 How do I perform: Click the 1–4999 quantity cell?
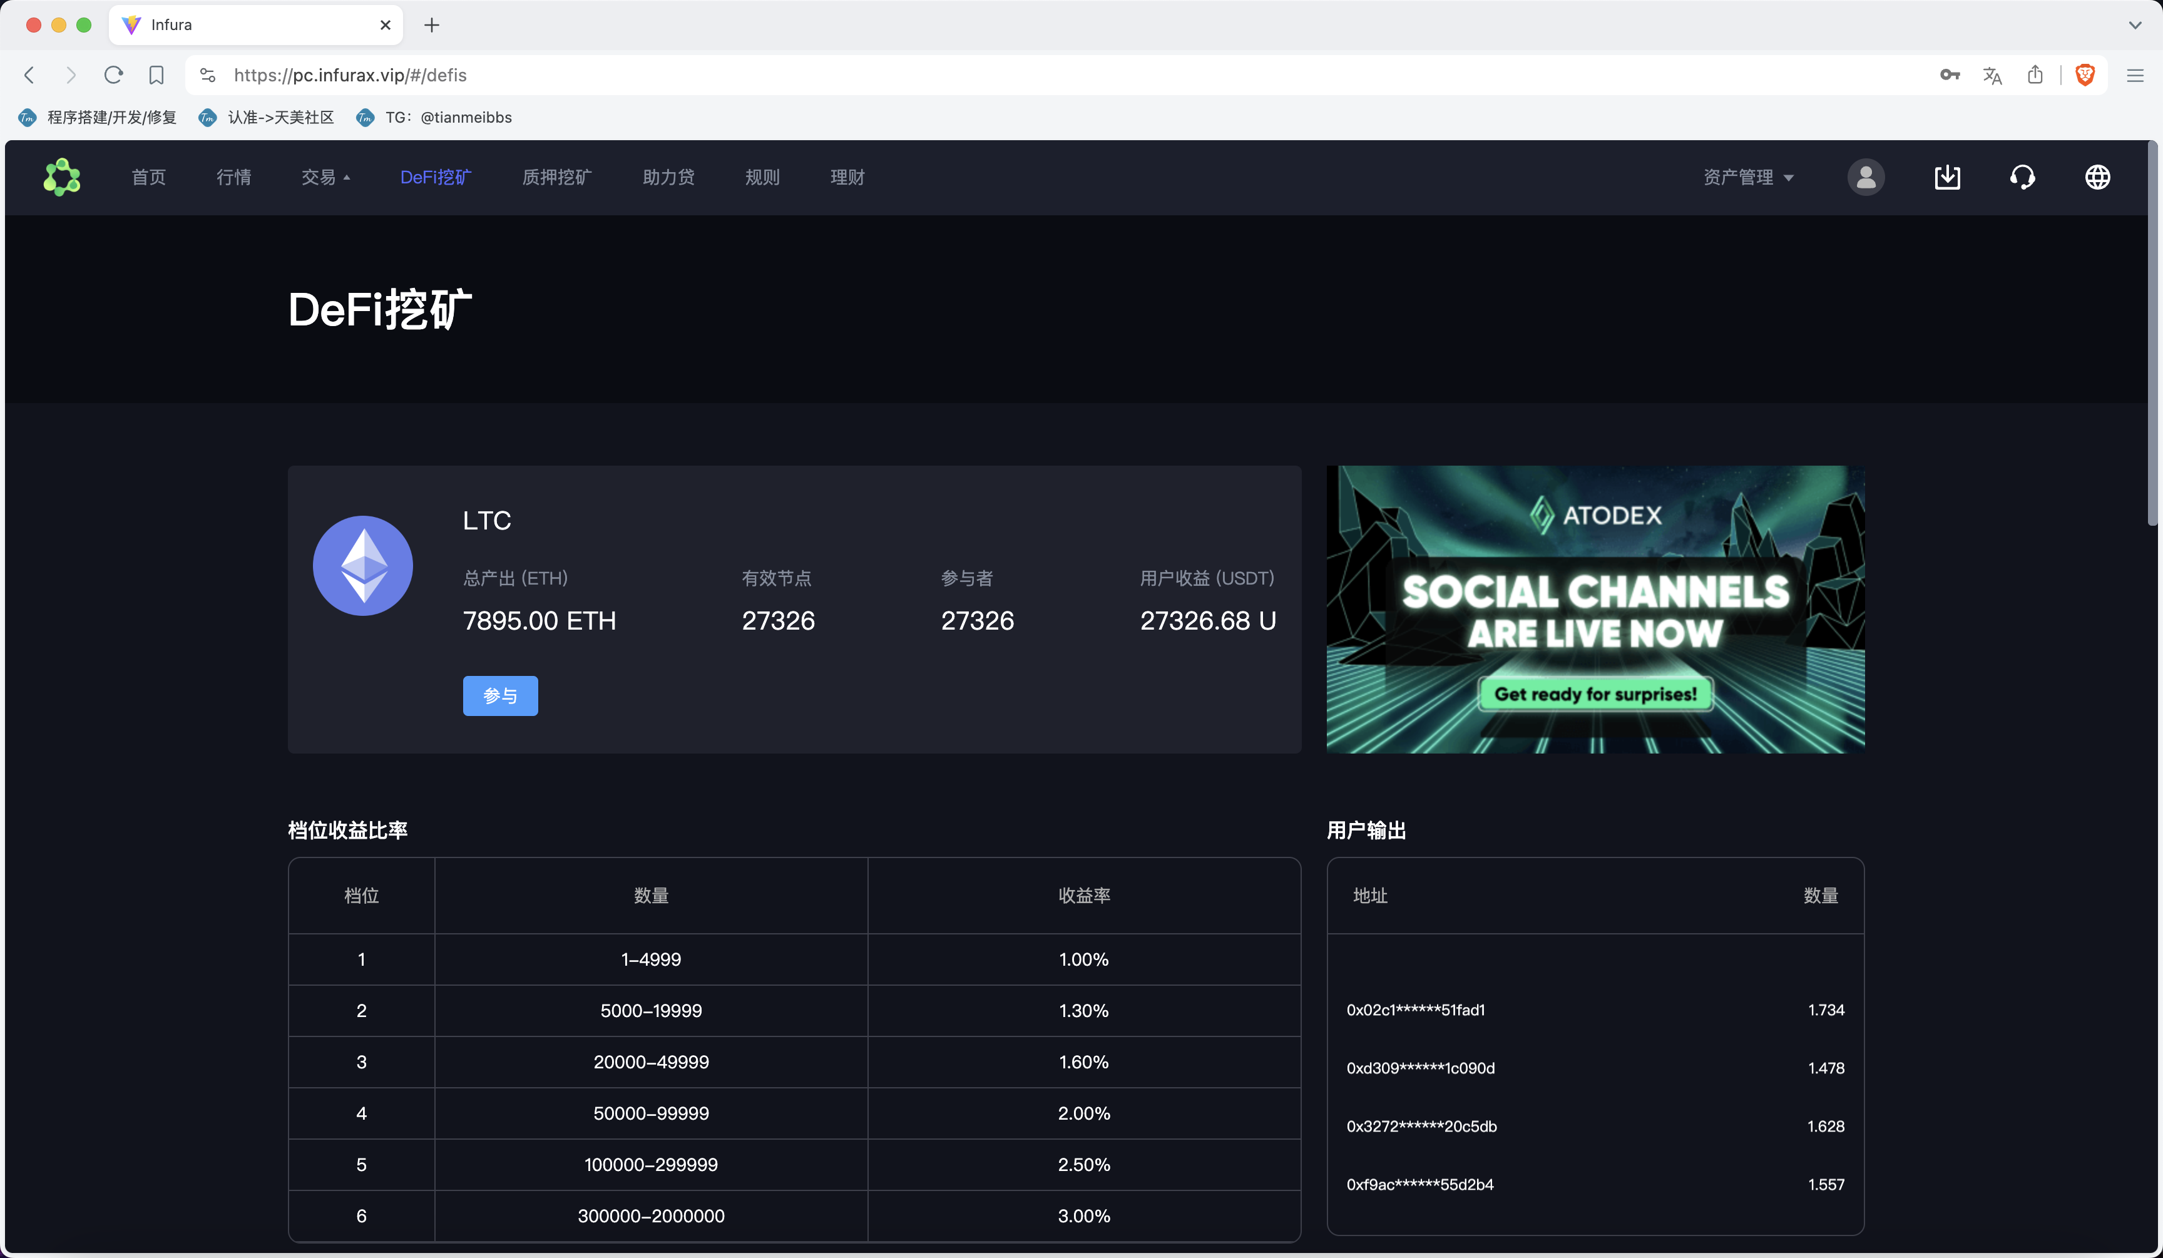(x=651, y=959)
